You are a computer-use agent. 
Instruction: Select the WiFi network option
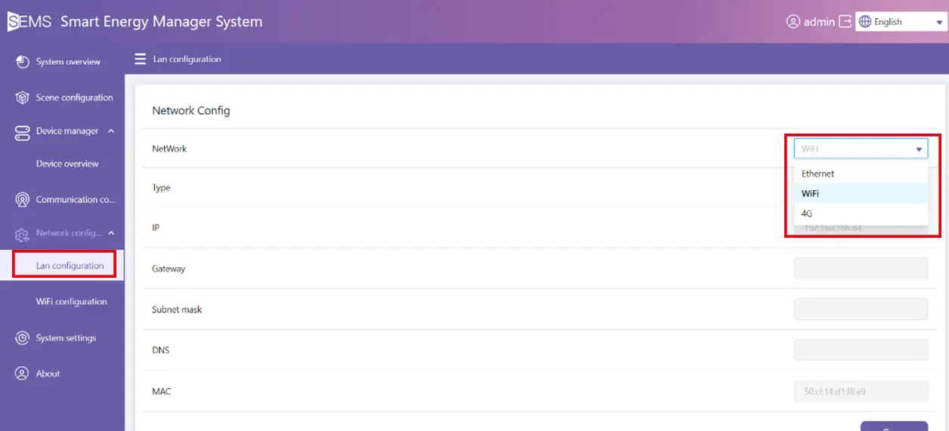click(x=810, y=194)
